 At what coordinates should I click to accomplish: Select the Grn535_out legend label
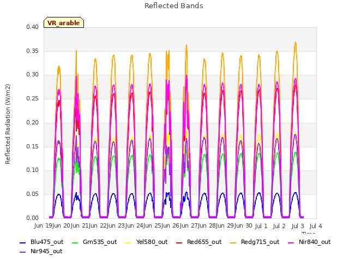click(100, 242)
